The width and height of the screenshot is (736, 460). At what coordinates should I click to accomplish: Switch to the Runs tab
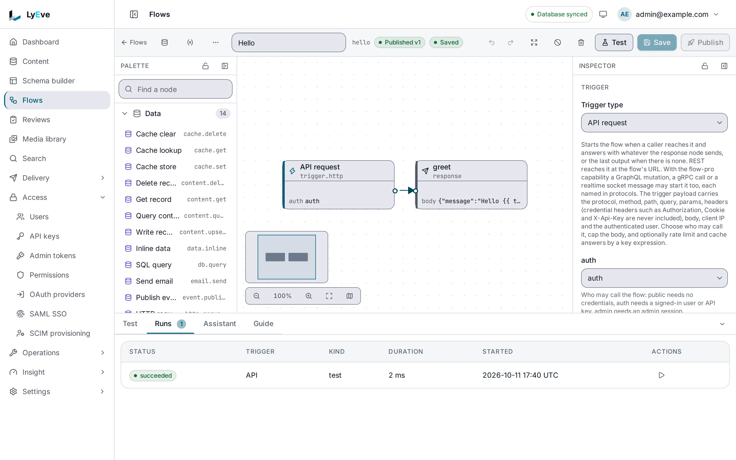click(x=170, y=324)
